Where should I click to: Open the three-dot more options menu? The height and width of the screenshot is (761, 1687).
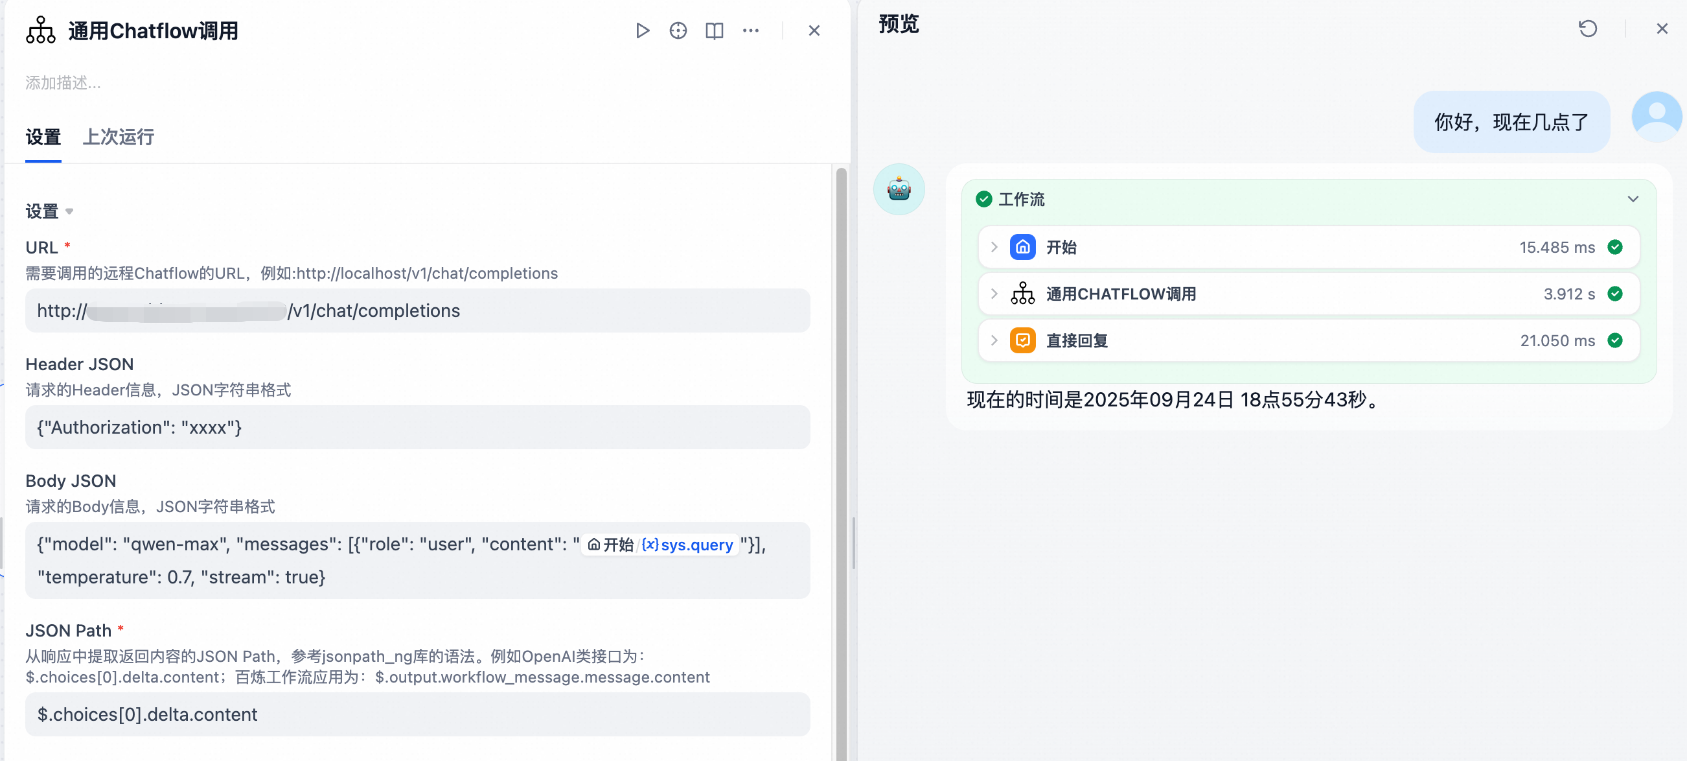pos(750,31)
